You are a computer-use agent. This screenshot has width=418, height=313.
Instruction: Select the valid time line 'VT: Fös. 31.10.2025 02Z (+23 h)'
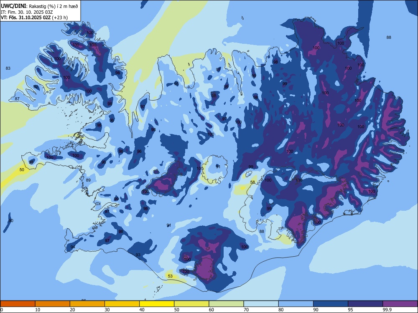[34, 18]
